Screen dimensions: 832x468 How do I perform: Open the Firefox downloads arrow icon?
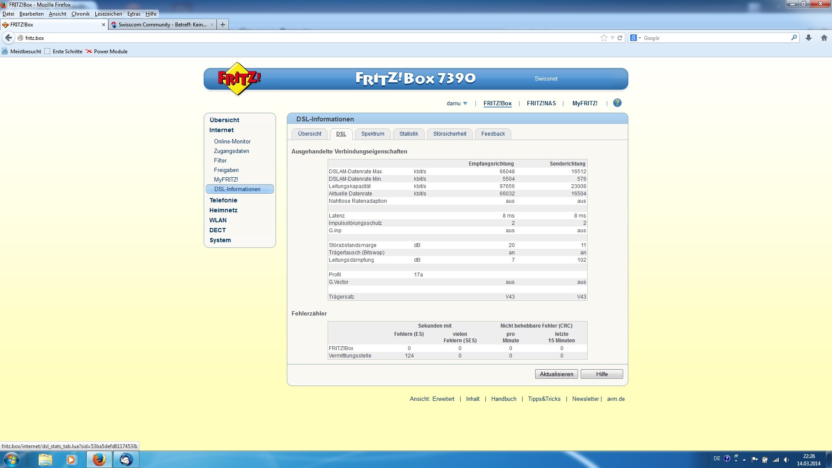click(x=808, y=38)
